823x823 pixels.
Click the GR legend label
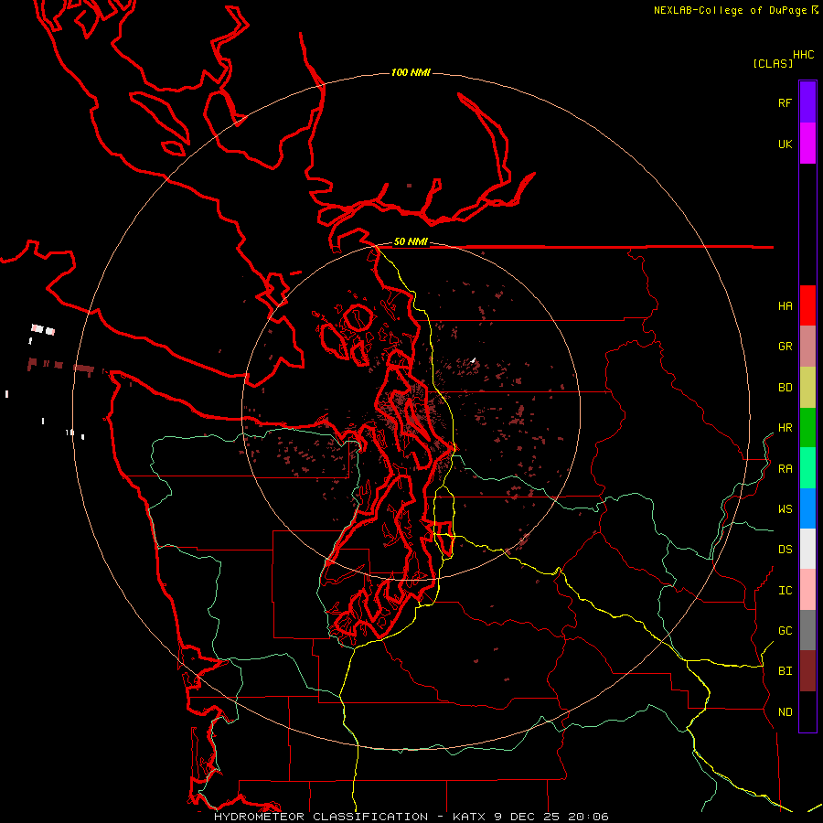click(x=786, y=347)
